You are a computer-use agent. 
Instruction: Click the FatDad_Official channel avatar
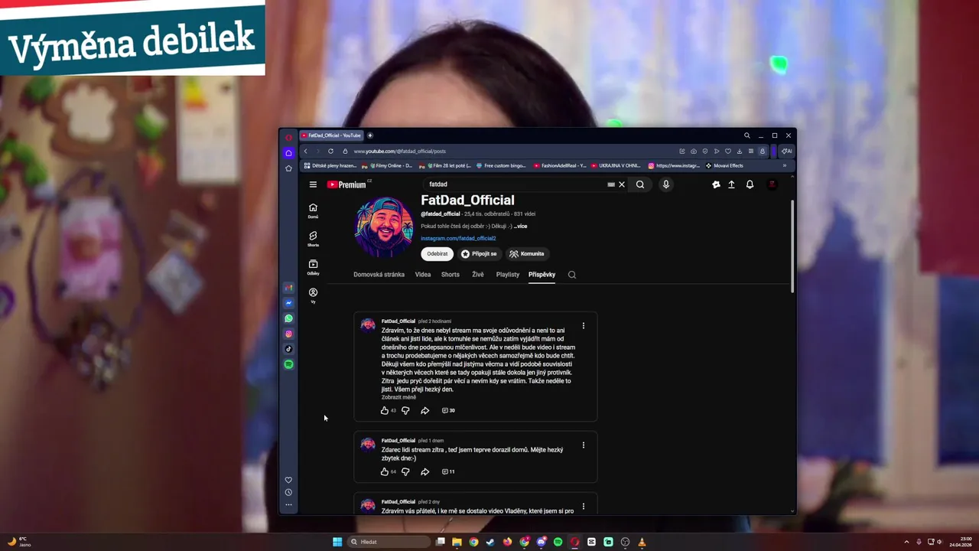pyautogui.click(x=384, y=227)
